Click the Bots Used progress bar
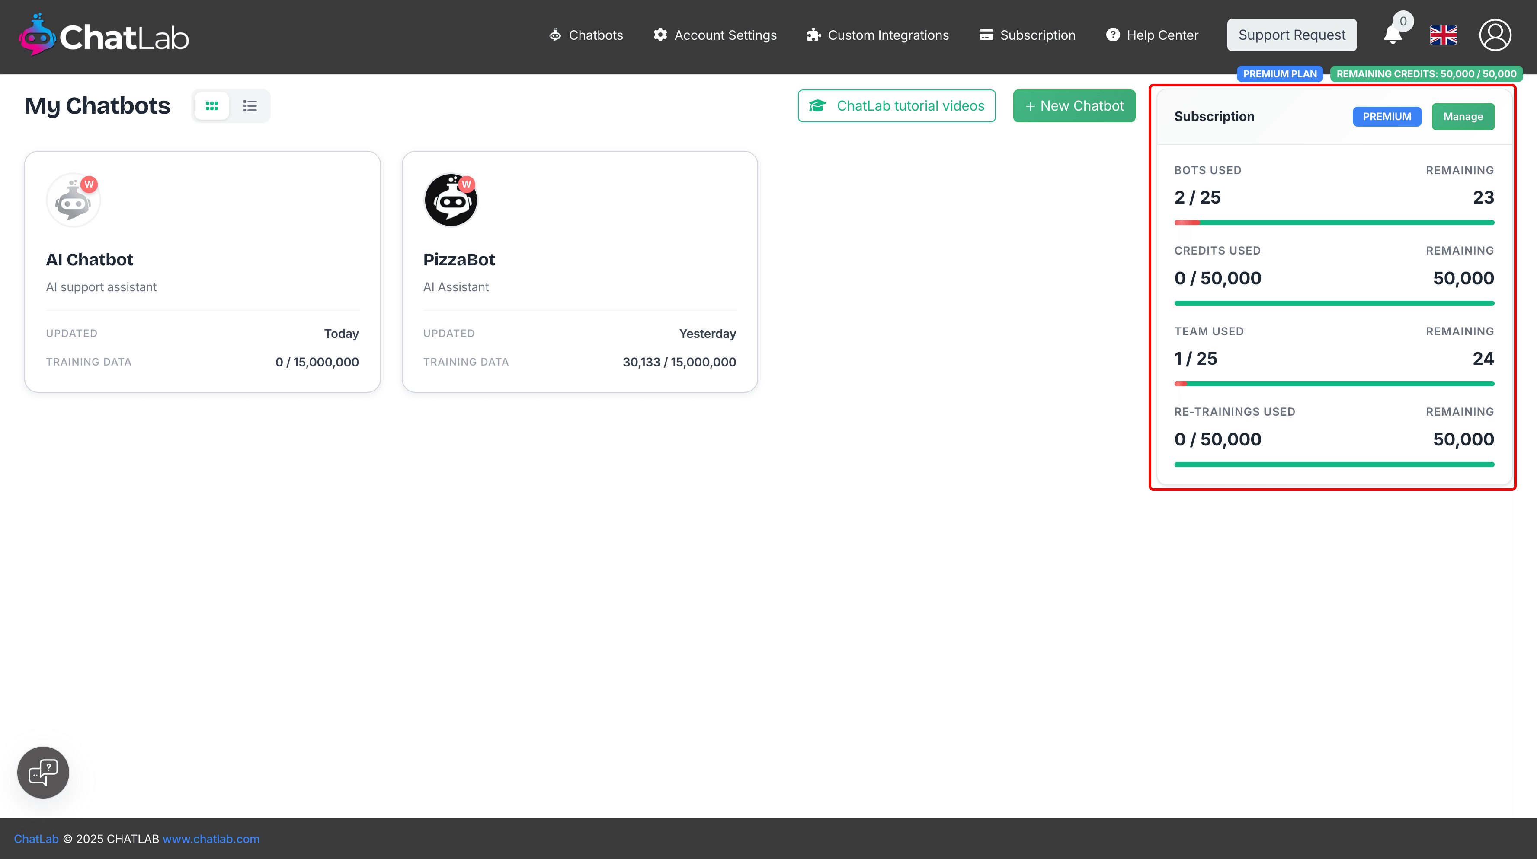1537x859 pixels. coord(1334,223)
